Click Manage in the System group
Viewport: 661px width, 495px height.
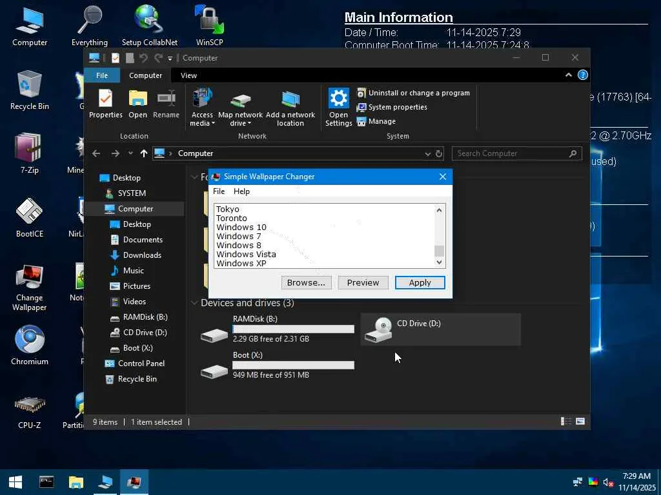click(x=376, y=121)
